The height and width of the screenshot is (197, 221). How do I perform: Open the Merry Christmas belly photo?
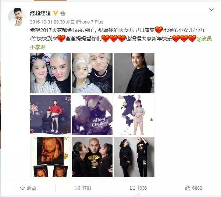click(x=92, y=115)
